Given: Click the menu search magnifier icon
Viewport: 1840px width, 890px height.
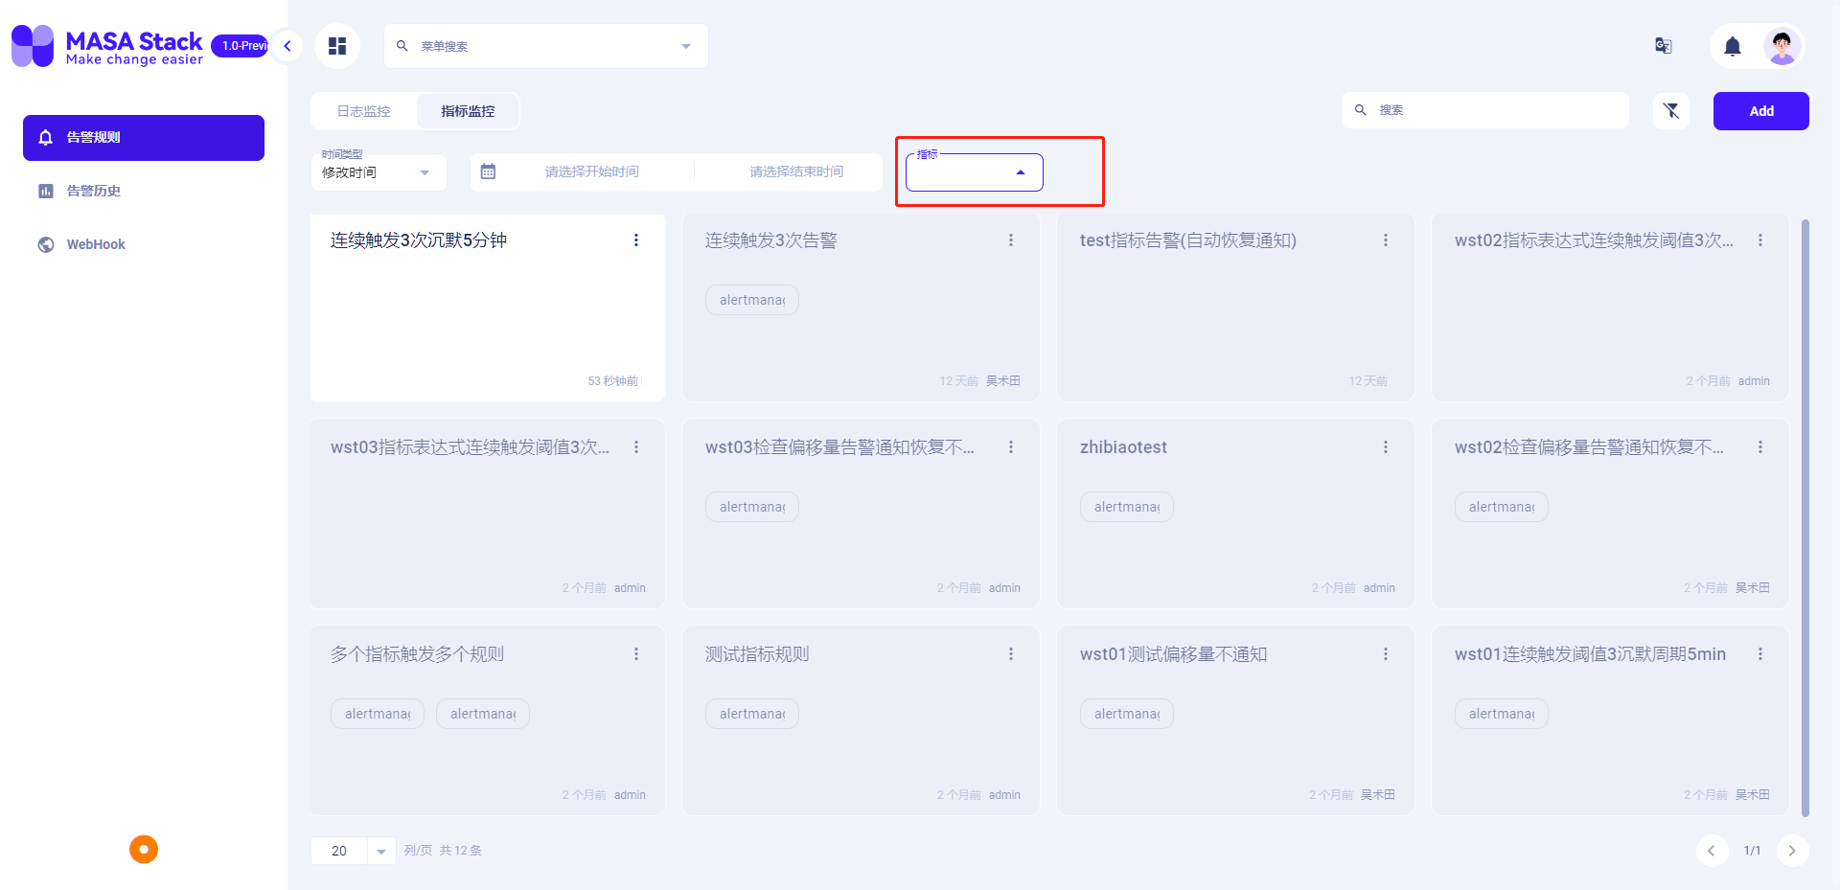Looking at the screenshot, I should (402, 46).
